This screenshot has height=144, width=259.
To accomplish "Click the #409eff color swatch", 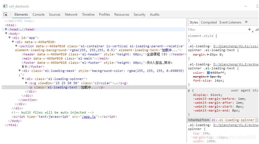I will click(208, 73).
